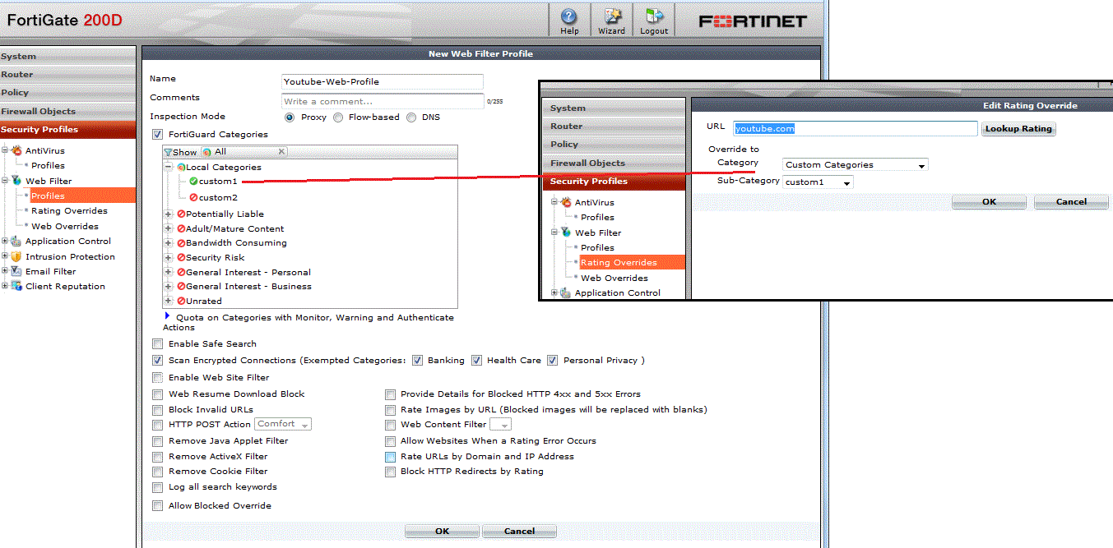
Task: Clear the All filter with the x icon
Action: click(281, 152)
